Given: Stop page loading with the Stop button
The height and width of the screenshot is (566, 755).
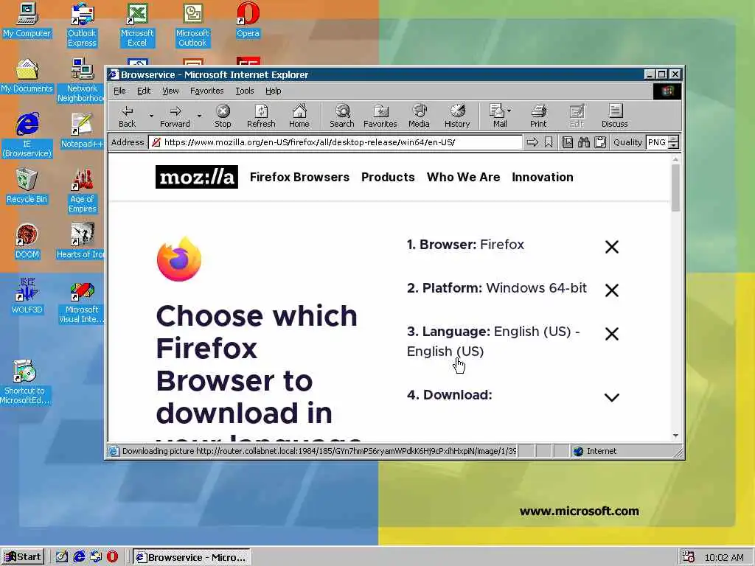Looking at the screenshot, I should pyautogui.click(x=223, y=116).
